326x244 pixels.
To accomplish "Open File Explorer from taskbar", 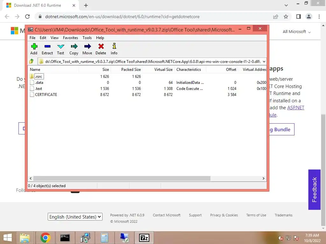I will [x=25, y=238].
